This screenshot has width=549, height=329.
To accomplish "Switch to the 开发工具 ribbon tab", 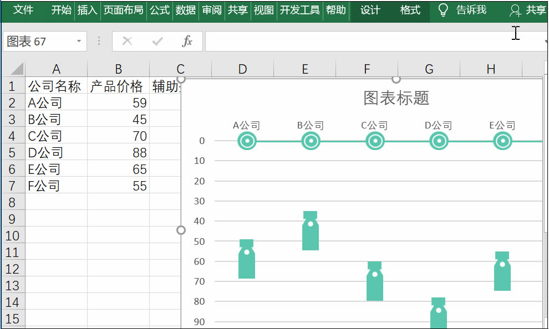I will (299, 9).
